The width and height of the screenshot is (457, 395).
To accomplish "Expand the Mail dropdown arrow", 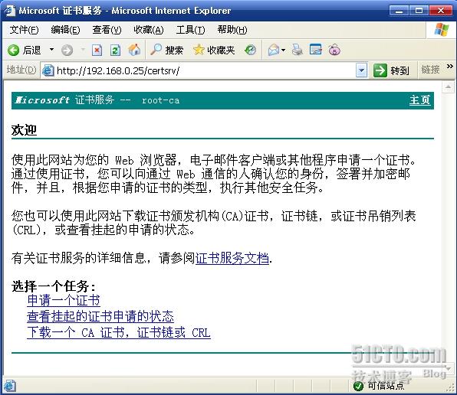I will pyautogui.click(x=283, y=50).
